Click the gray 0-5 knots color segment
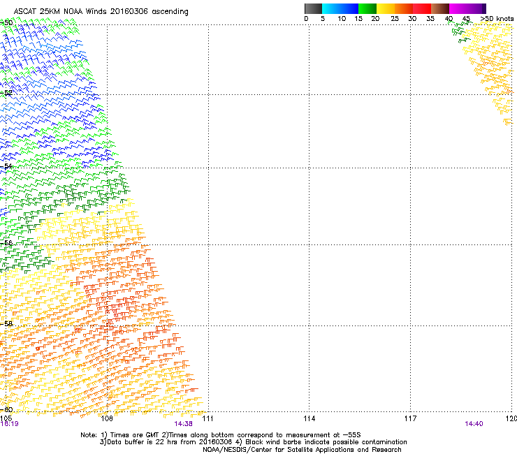Screen dimensions: 517x454 pos(313,8)
